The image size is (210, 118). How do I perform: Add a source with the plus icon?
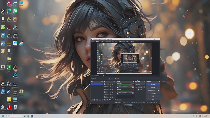[104, 100]
